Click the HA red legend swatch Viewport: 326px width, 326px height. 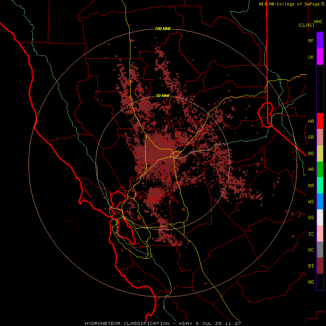[320, 121]
